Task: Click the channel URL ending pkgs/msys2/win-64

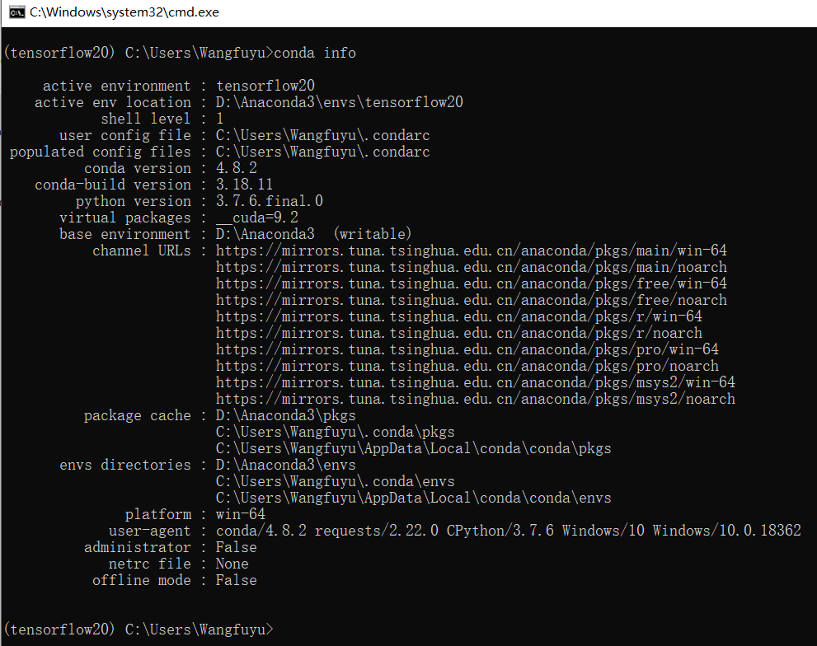Action: [475, 382]
